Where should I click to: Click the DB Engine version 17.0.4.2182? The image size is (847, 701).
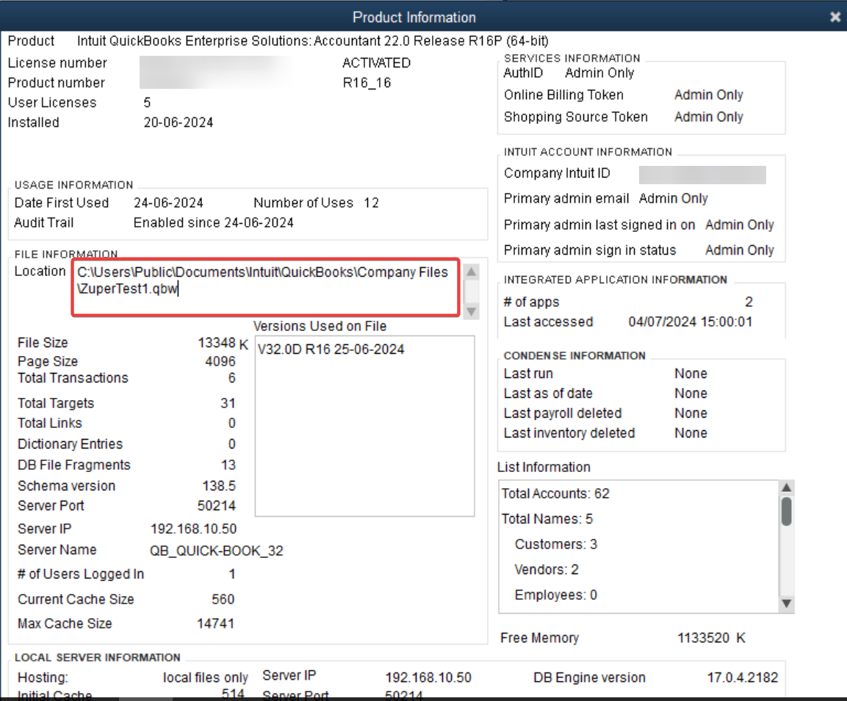pyautogui.click(x=743, y=678)
